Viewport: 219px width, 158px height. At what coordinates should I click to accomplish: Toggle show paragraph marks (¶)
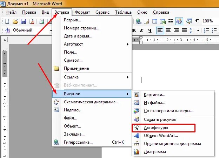tap(197, 21)
